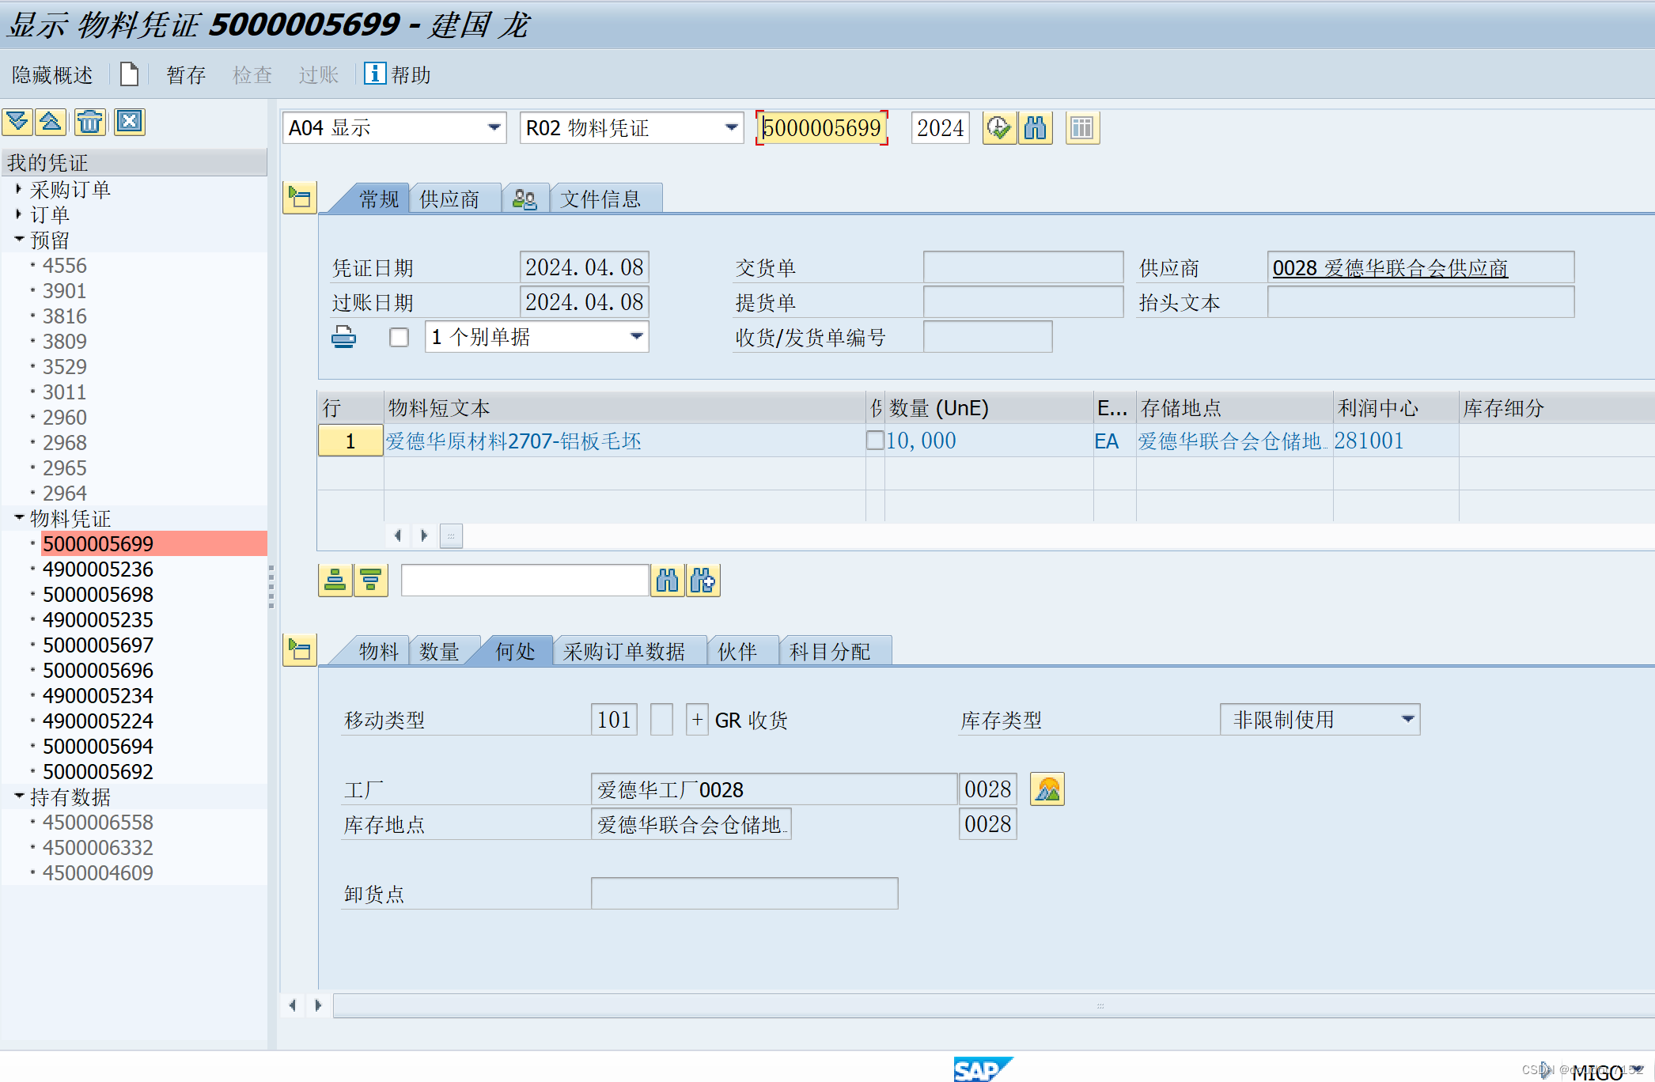Collapse the 预留 tree node
1655x1082 pixels.
coord(19,240)
